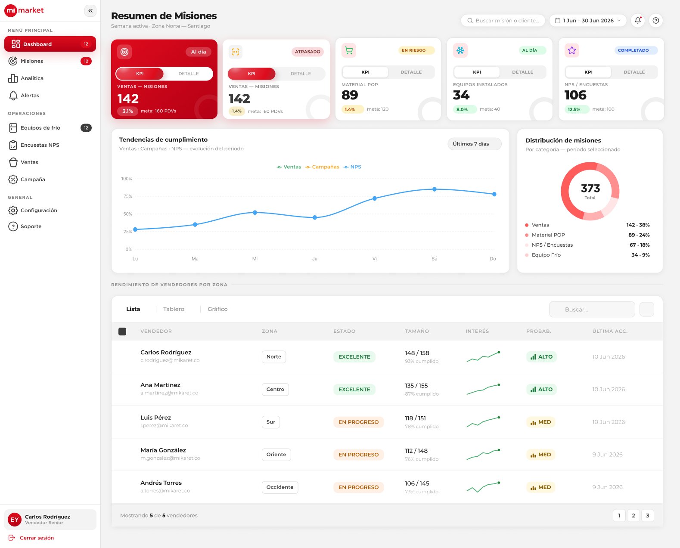Screen dimensions: 680x548
Task: Click the Buscar field above vendor table
Action: click(x=592, y=309)
